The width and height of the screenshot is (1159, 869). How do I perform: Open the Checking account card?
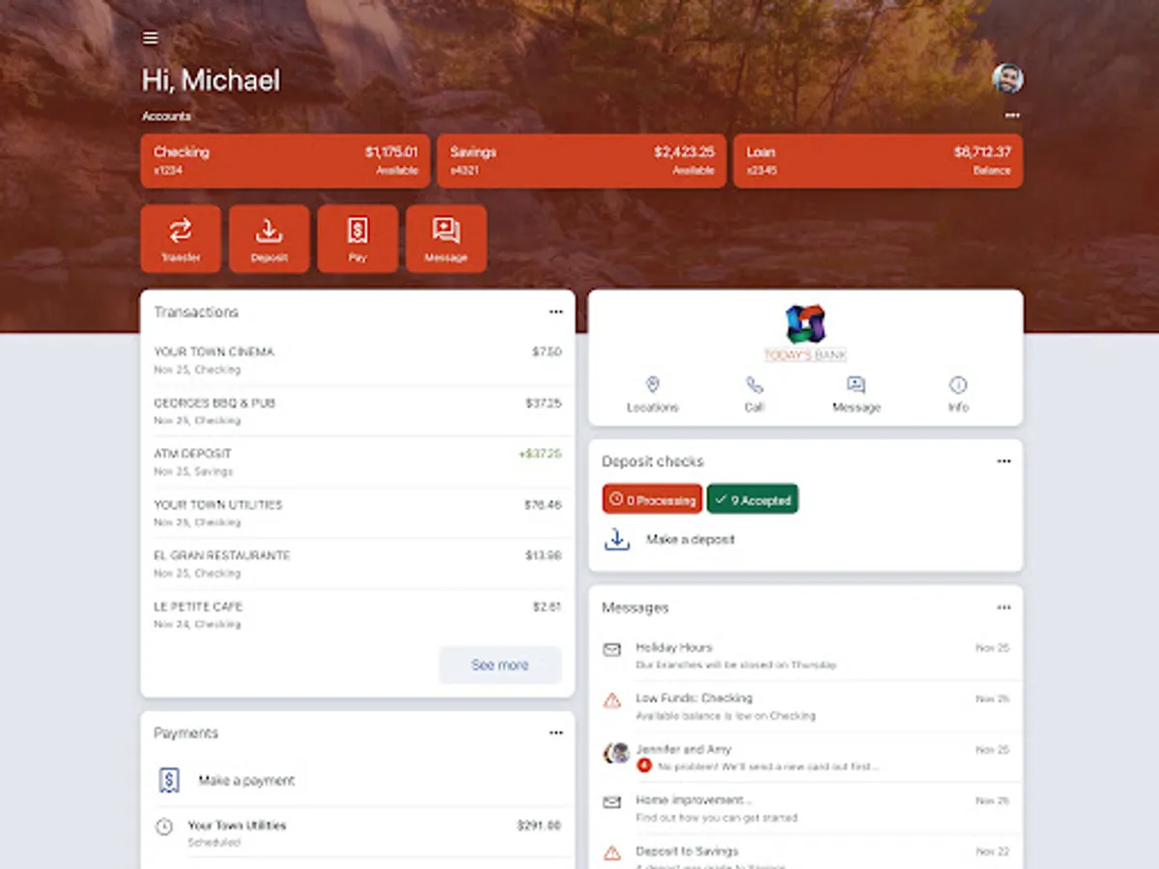tap(285, 160)
